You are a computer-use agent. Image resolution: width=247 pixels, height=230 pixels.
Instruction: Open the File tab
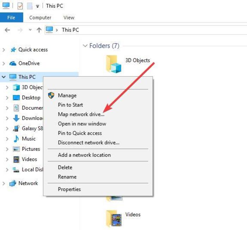(x=11, y=18)
